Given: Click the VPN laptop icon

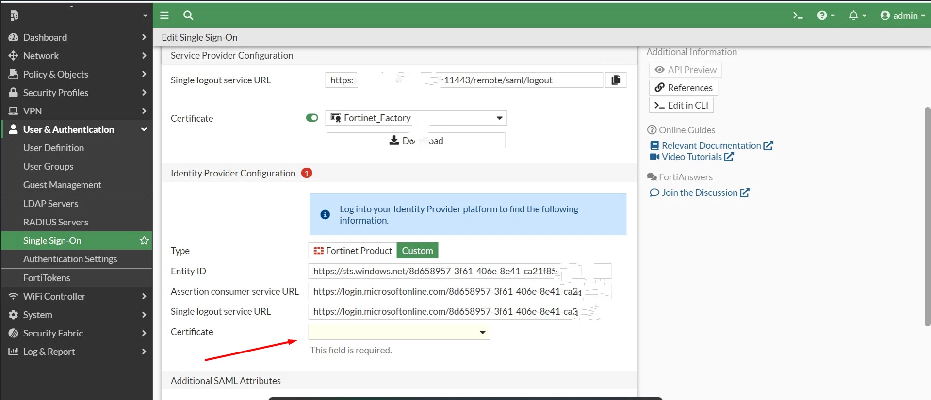Looking at the screenshot, I should pos(14,111).
